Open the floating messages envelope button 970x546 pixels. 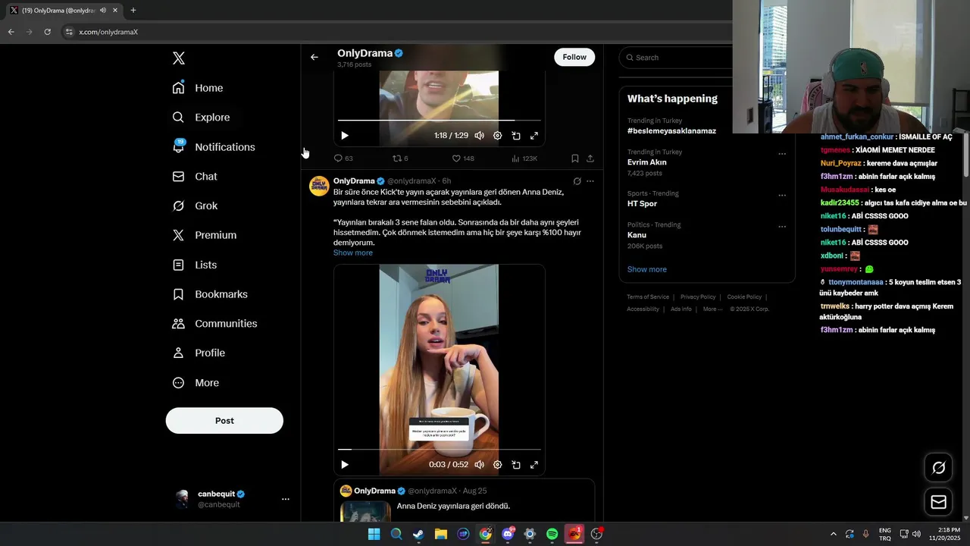(938, 502)
